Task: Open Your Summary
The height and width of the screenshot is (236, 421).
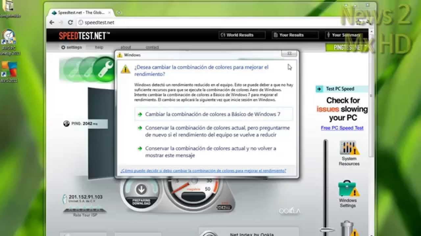Action: [346, 35]
